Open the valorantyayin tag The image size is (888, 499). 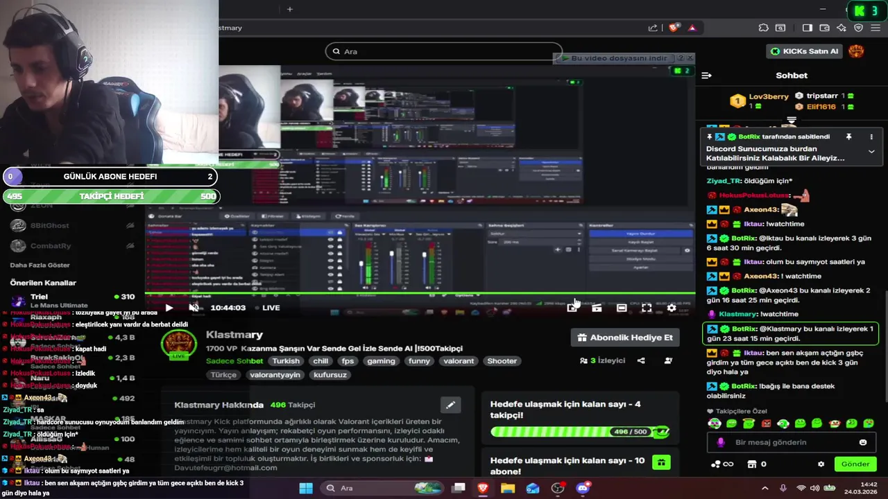[x=275, y=375]
